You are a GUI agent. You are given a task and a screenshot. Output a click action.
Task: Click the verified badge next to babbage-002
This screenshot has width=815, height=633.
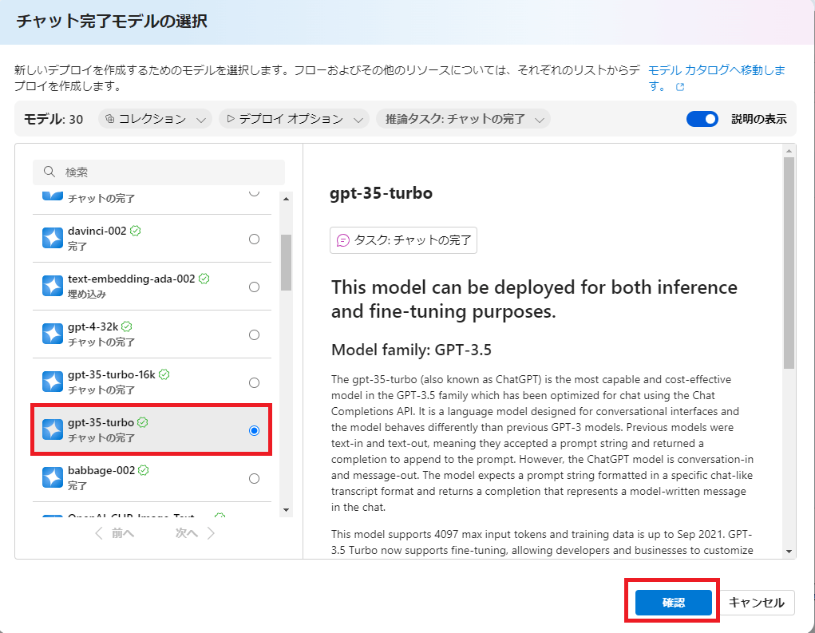coord(144,470)
